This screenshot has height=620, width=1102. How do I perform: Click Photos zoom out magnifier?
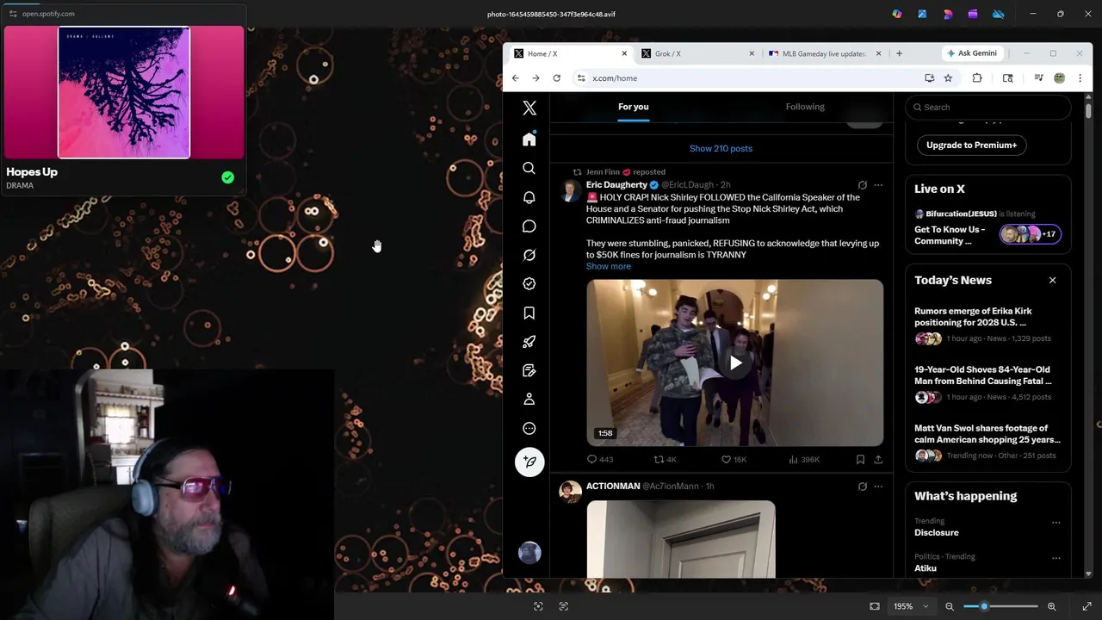click(x=950, y=606)
